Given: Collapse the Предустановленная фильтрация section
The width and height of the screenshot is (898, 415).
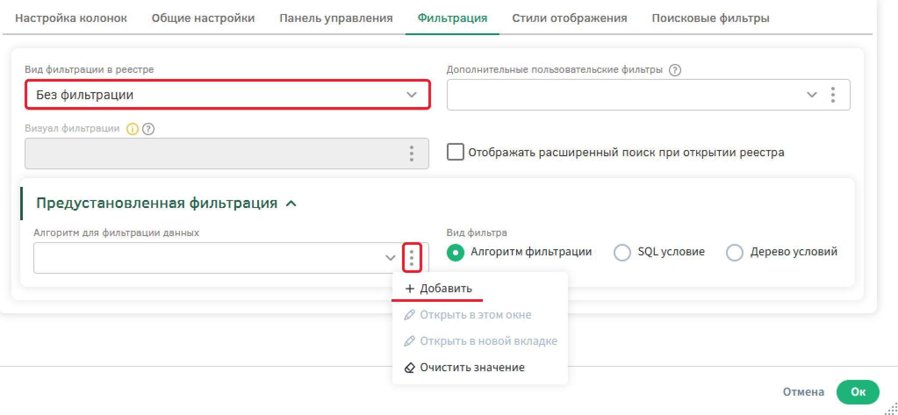Looking at the screenshot, I should pyautogui.click(x=291, y=204).
